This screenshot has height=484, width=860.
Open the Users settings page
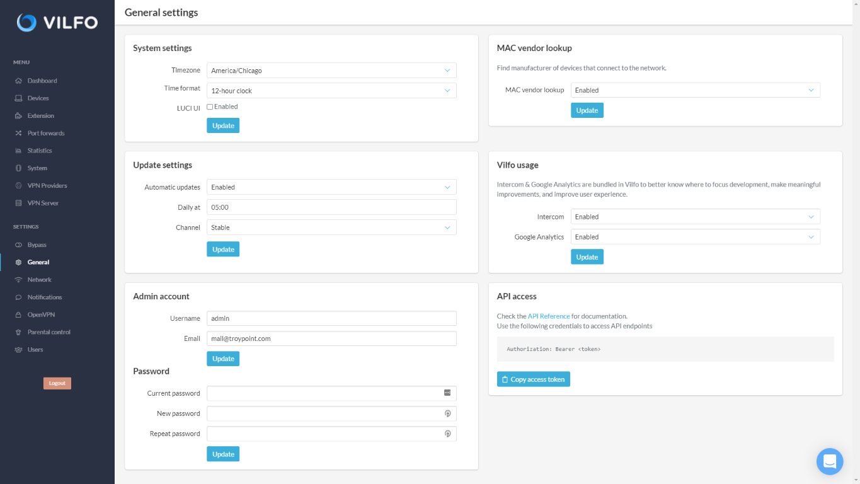[x=35, y=350]
